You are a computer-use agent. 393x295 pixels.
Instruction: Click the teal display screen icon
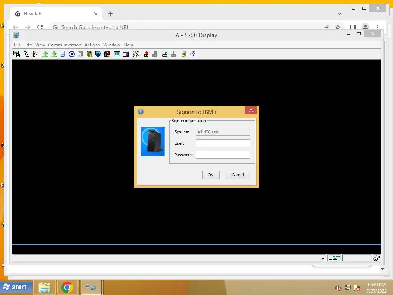[x=117, y=54]
